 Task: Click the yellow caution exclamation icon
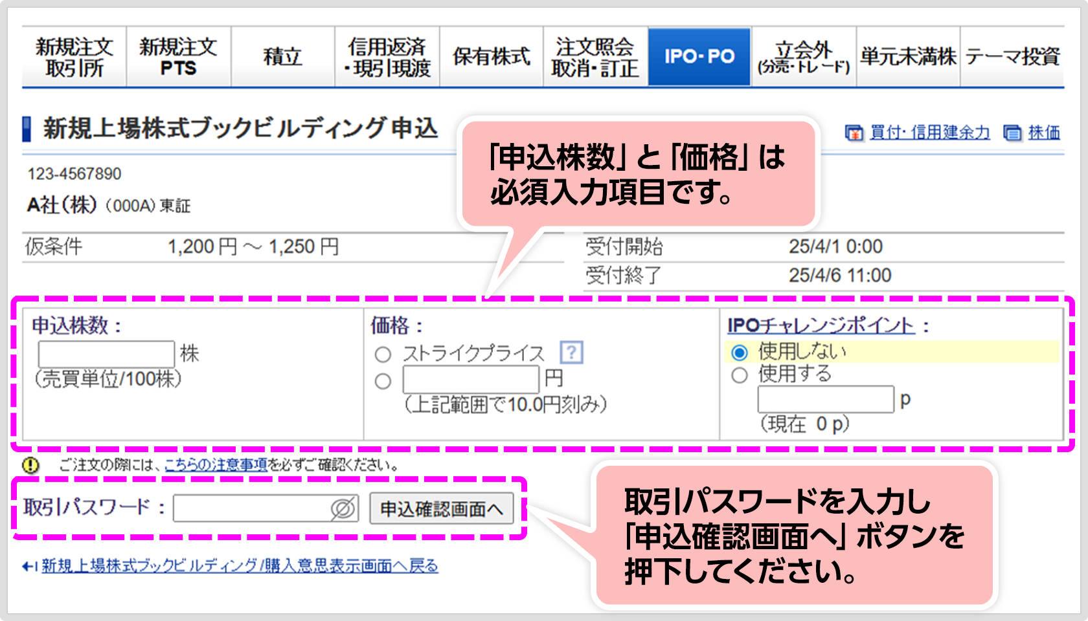pos(30,465)
